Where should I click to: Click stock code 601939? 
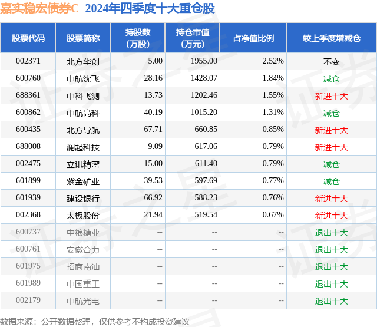point(28,197)
